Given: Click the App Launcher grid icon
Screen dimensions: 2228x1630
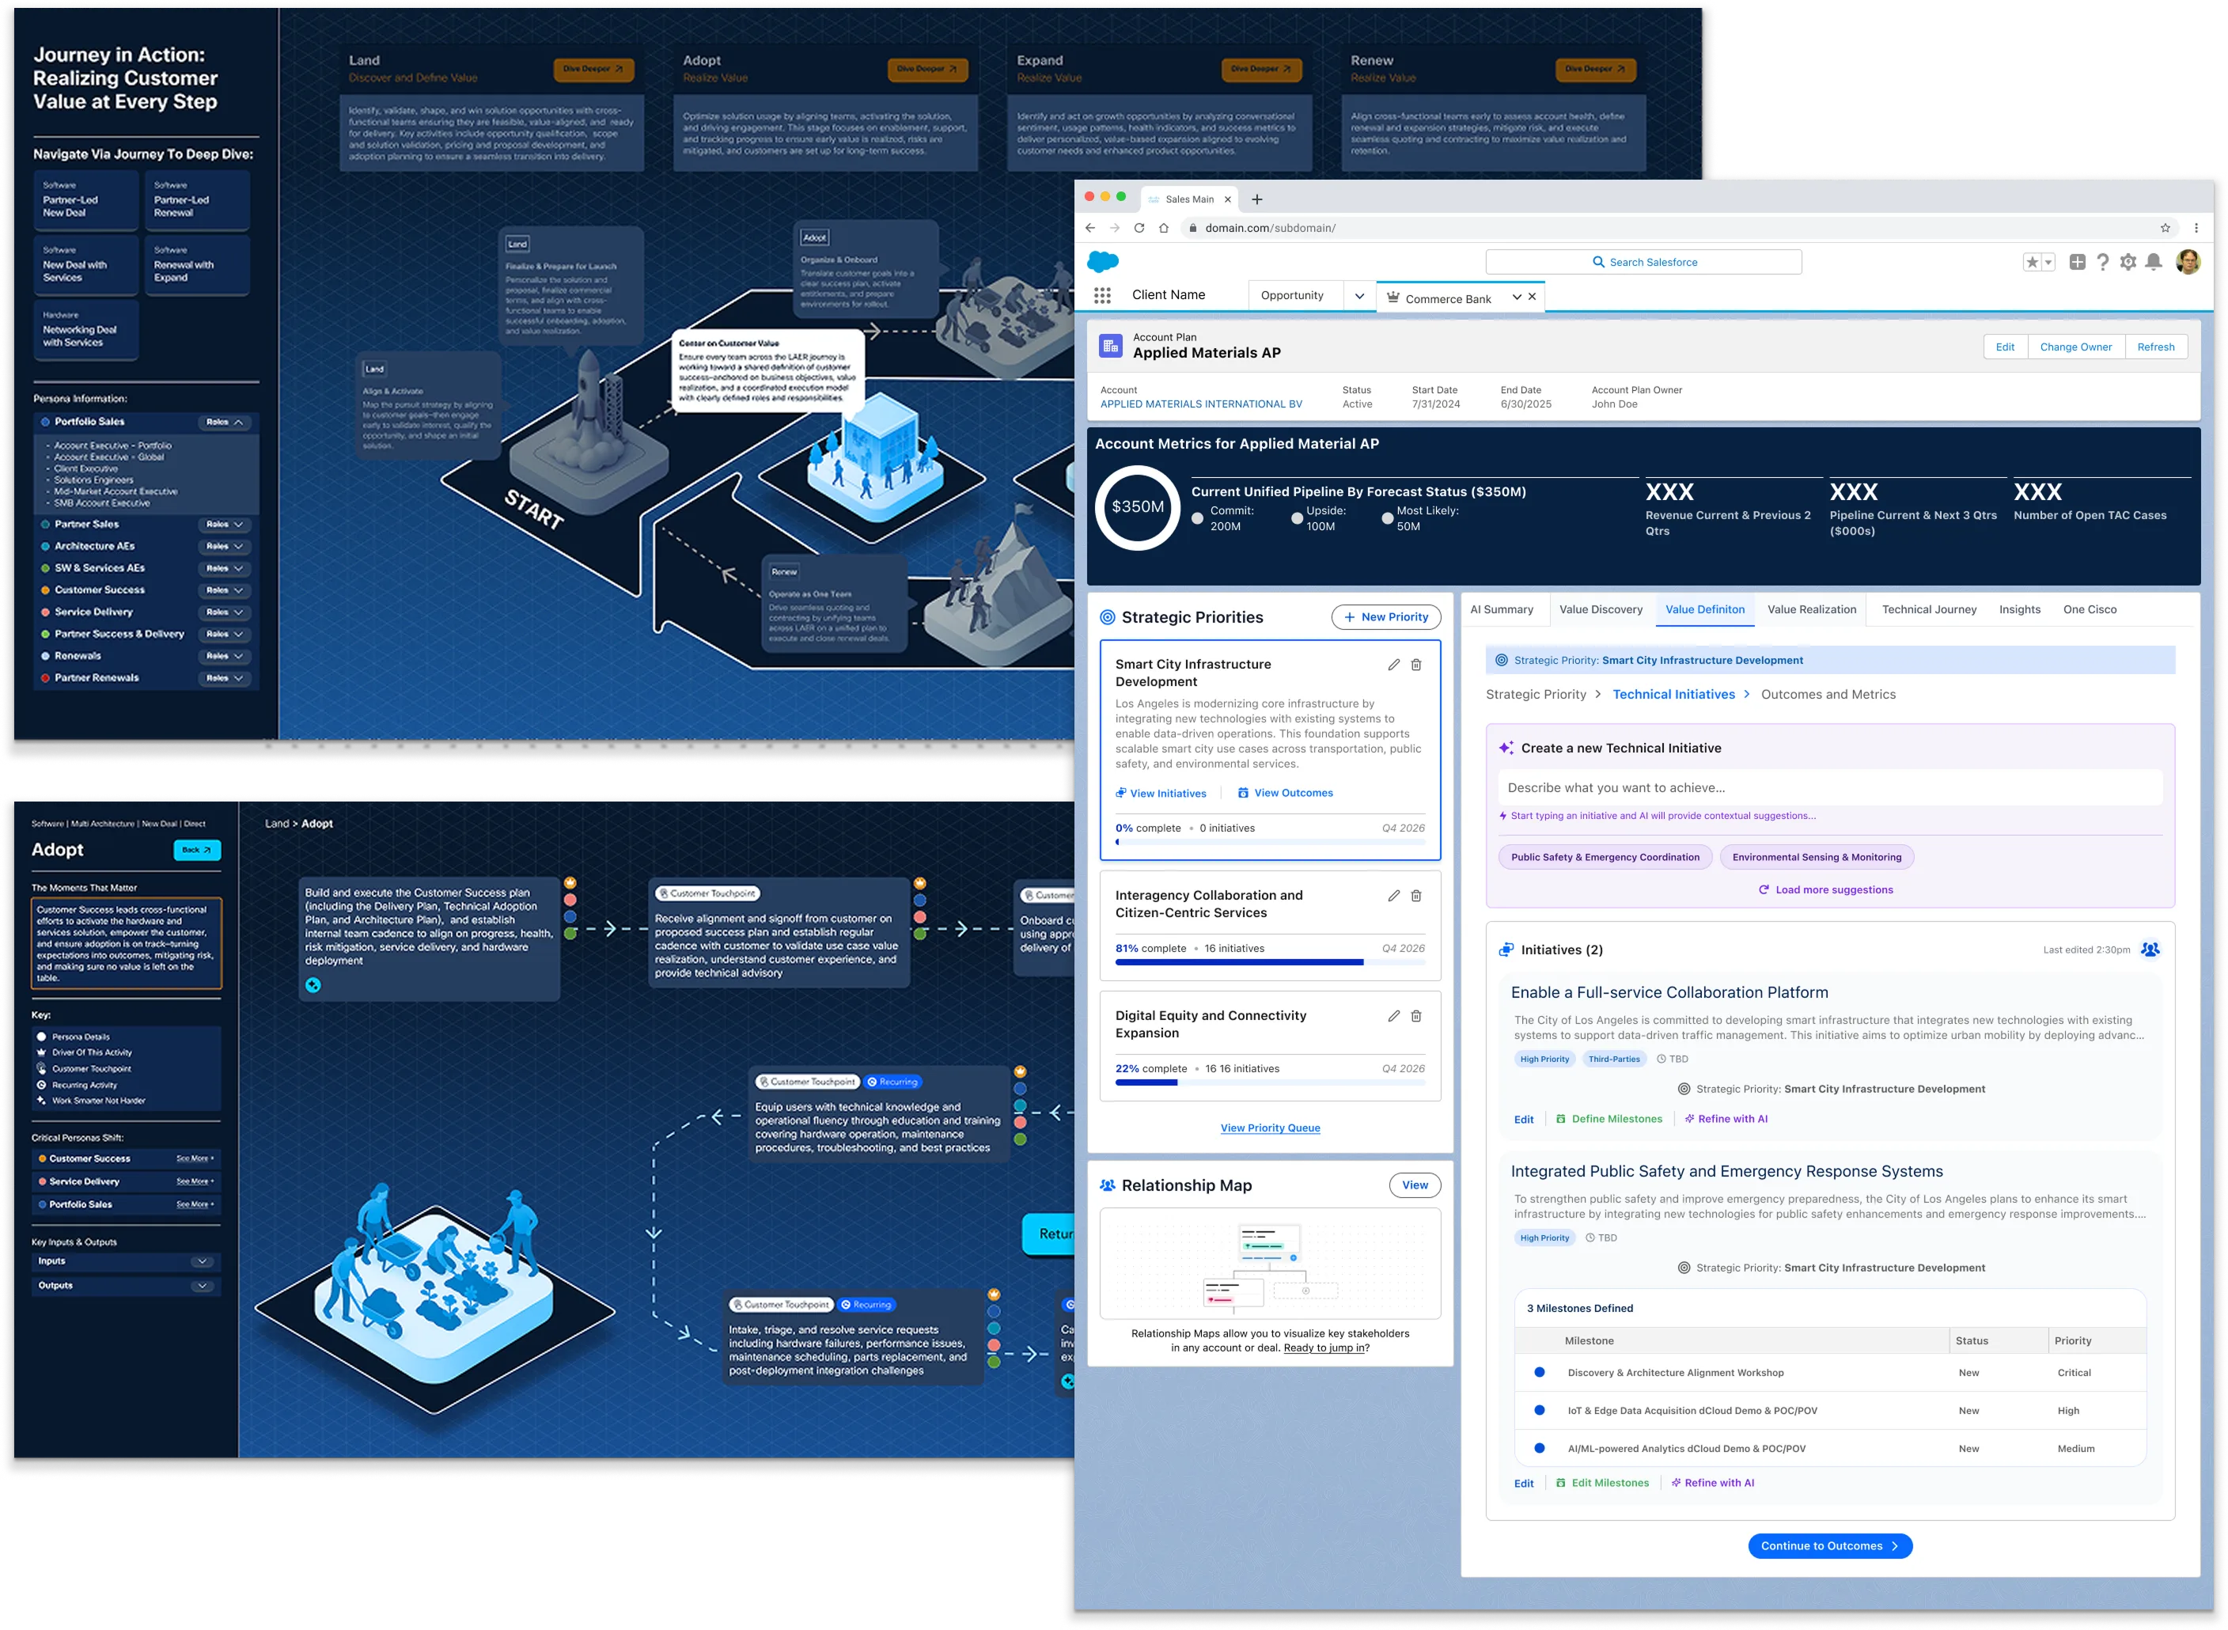Looking at the screenshot, I should click(x=1102, y=295).
